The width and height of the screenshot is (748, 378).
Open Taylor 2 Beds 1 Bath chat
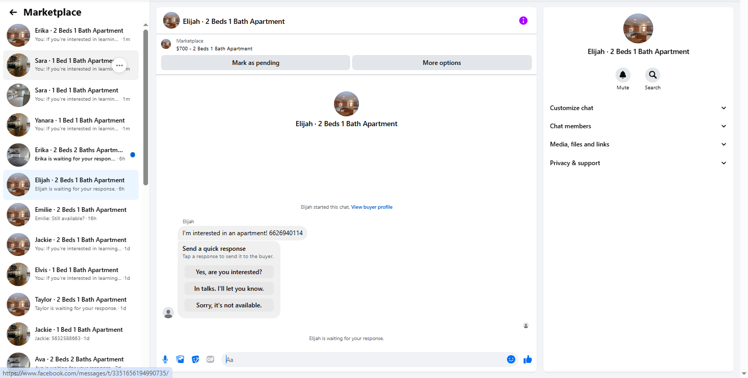point(71,304)
